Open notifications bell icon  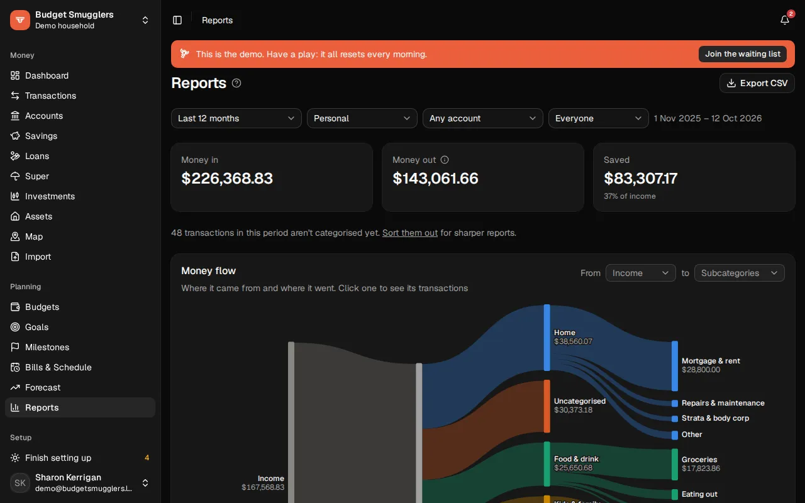(785, 20)
